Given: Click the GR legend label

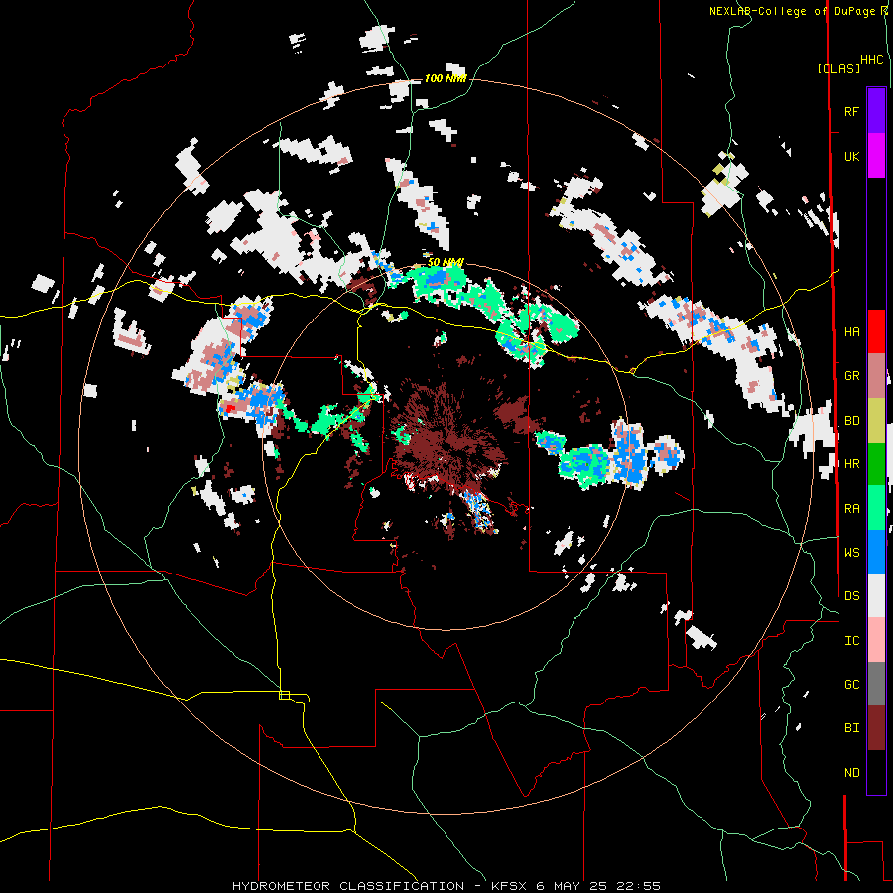Looking at the screenshot, I should pos(851,376).
